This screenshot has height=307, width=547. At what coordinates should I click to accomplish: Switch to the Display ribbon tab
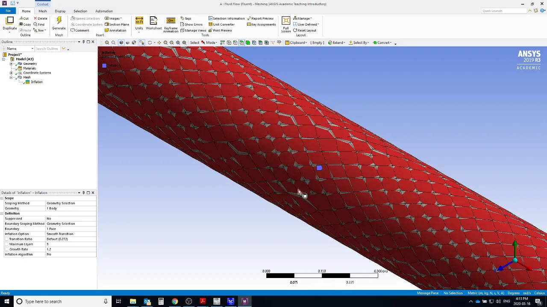(x=60, y=11)
